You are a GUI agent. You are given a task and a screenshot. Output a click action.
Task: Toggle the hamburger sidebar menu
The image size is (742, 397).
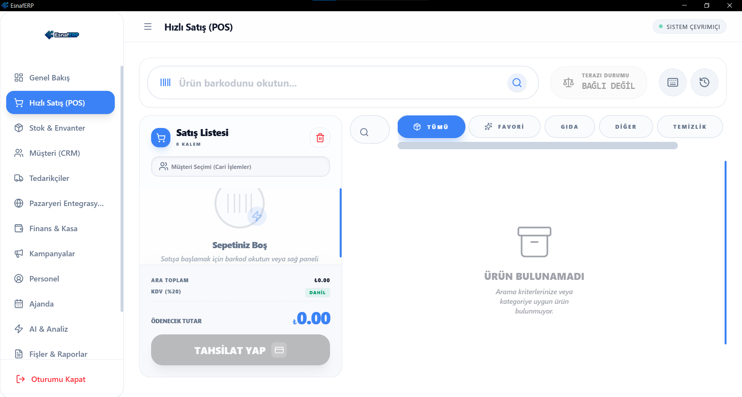click(148, 27)
